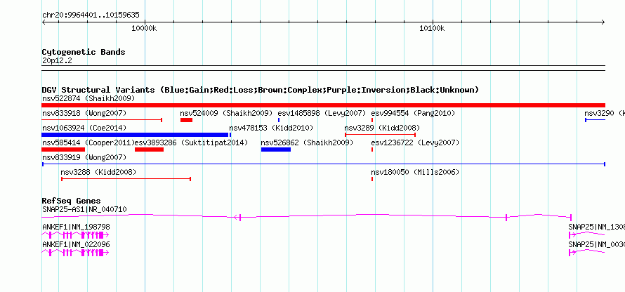Select the red nsv585414 loss bar
Image resolution: width=625 pixels, height=292 pixels.
[x=63, y=150]
